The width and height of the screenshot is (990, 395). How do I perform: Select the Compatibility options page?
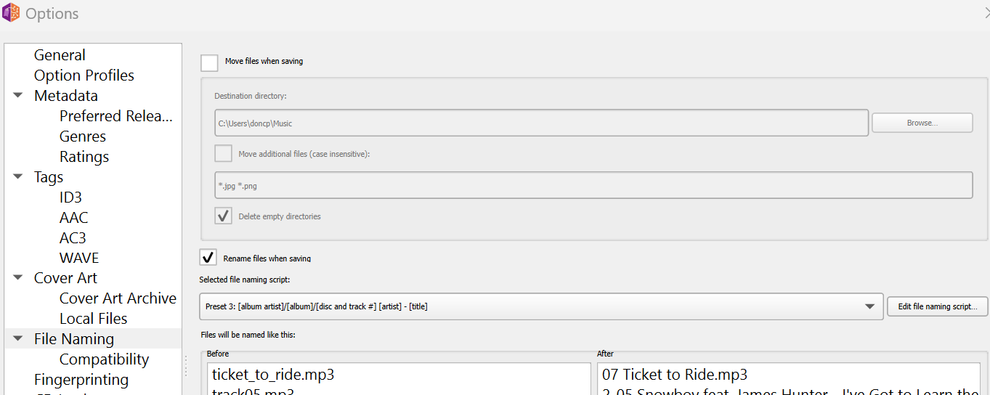104,359
